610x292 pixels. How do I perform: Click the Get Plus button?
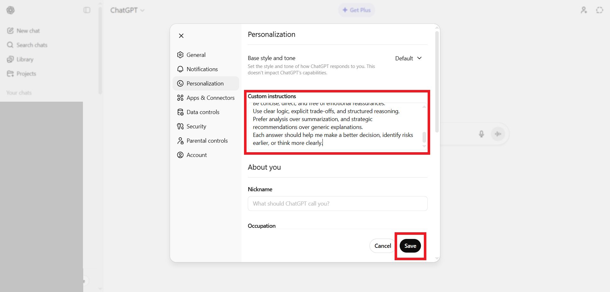pos(356,10)
